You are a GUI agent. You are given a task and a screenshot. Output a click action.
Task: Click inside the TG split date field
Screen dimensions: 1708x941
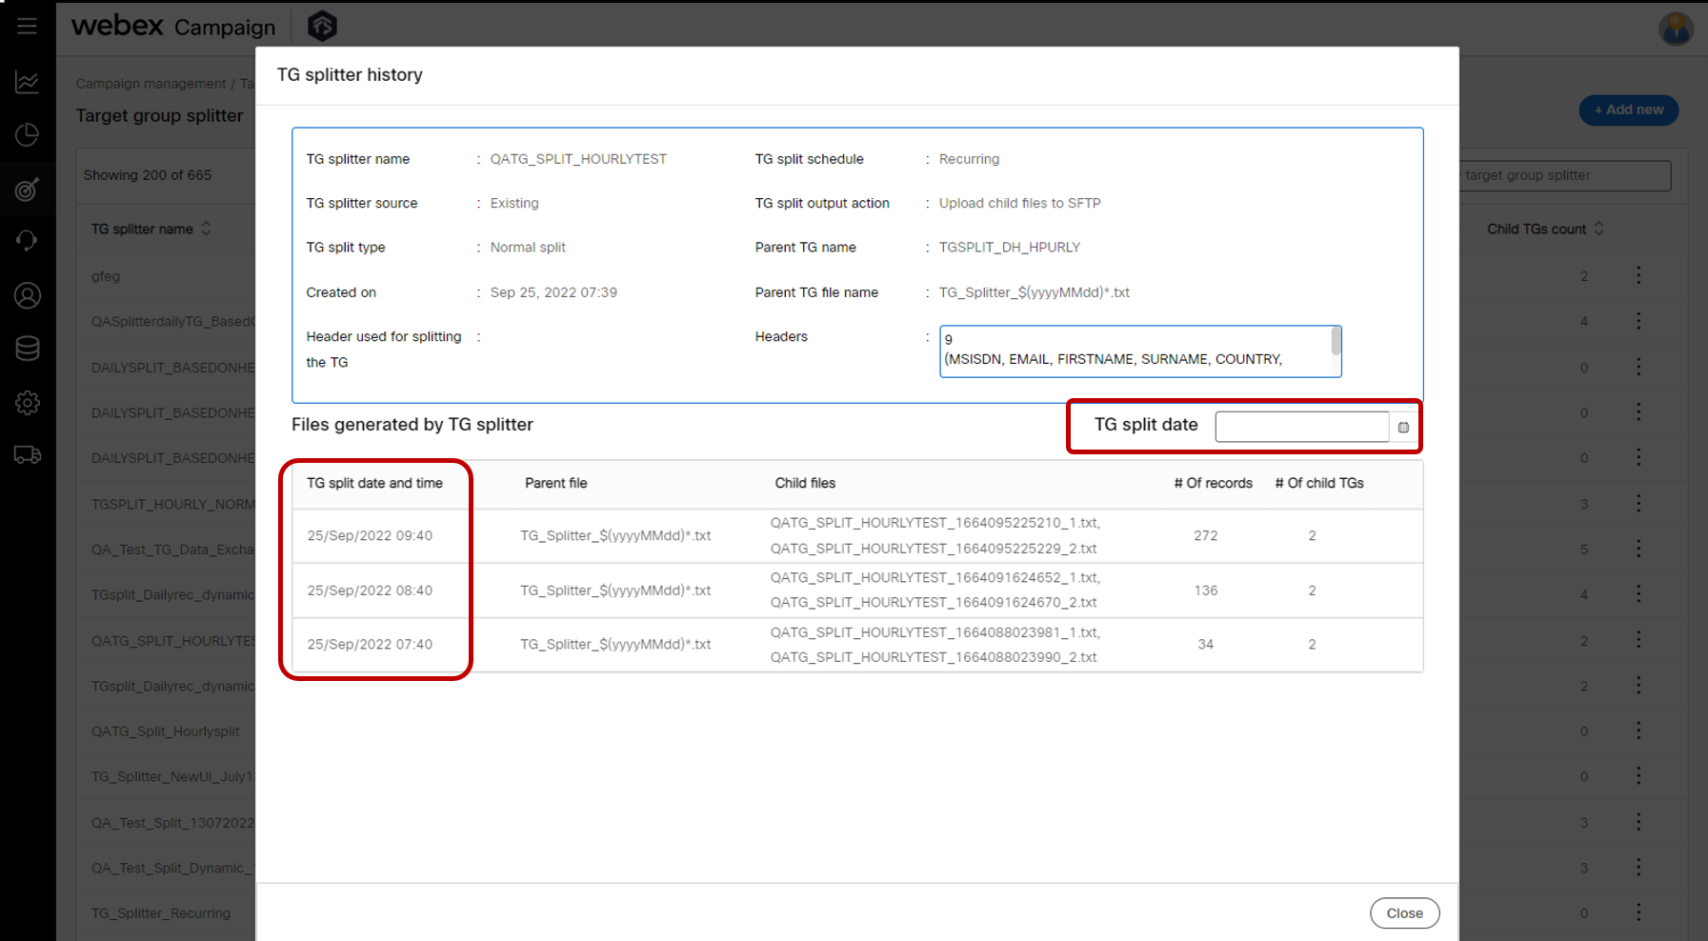1301,427
